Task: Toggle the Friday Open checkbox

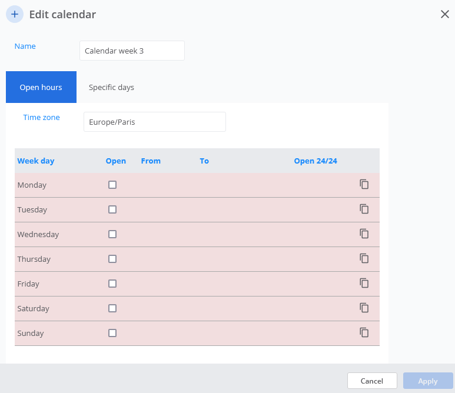Action: [x=112, y=284]
